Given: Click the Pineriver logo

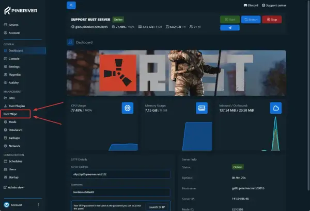Looking at the screenshot, I should tap(21, 11).
